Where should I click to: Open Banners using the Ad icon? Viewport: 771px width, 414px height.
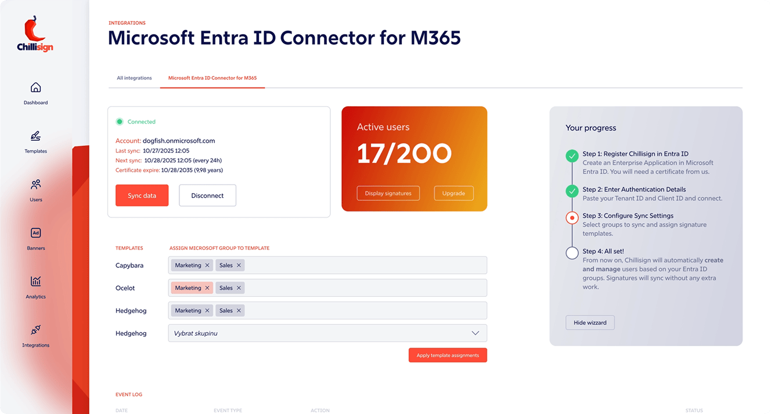click(x=35, y=233)
